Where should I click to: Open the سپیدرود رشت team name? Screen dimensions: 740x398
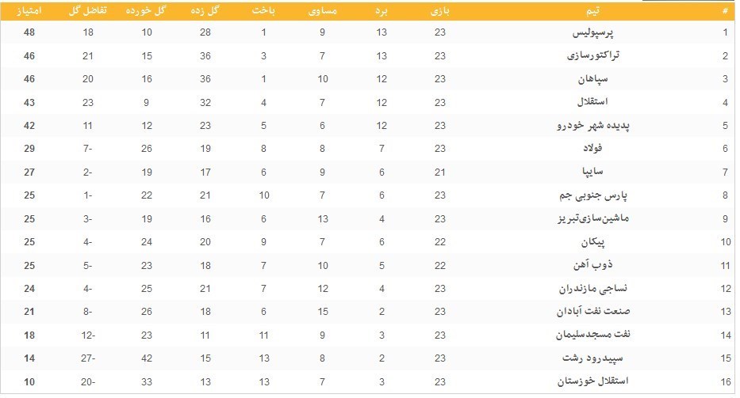(586, 358)
